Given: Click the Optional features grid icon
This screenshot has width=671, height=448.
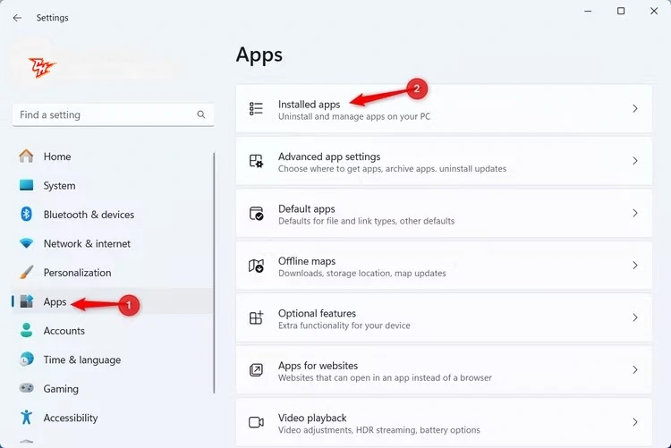Looking at the screenshot, I should coord(256,317).
